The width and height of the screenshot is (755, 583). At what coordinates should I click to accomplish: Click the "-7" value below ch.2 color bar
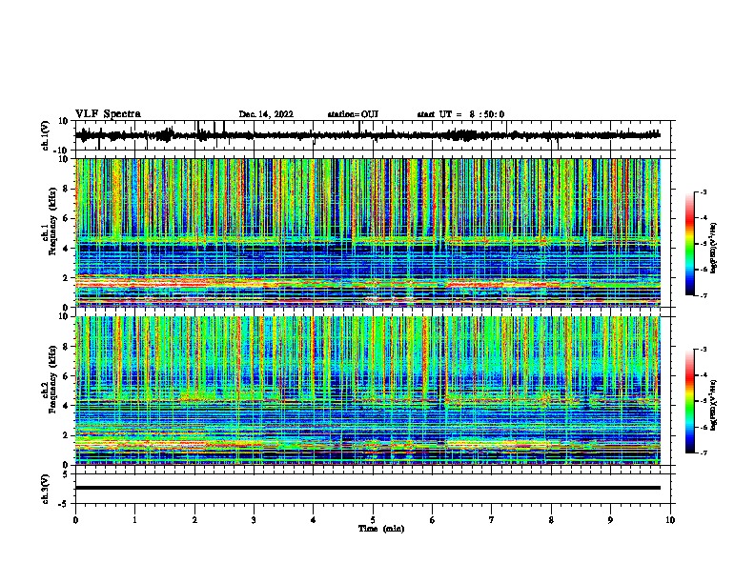pos(703,452)
